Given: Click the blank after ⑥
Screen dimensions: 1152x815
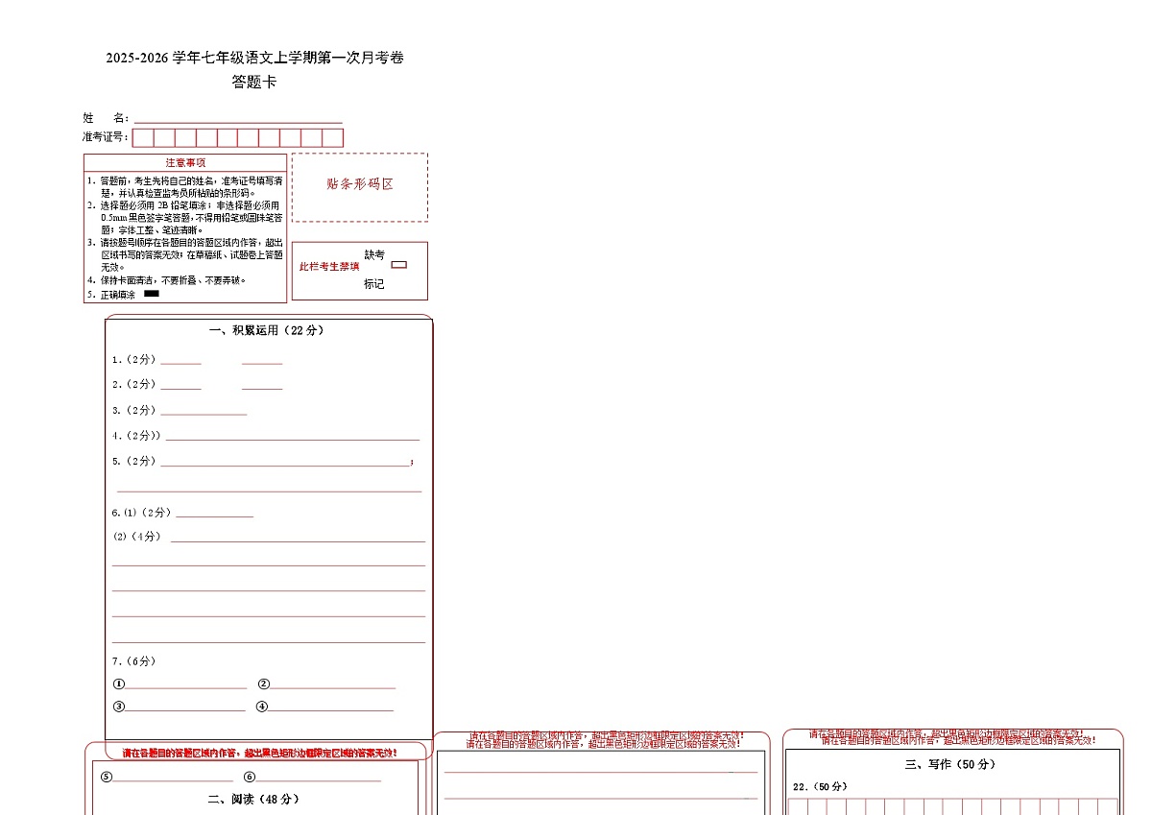Looking at the screenshot, I should click(319, 778).
